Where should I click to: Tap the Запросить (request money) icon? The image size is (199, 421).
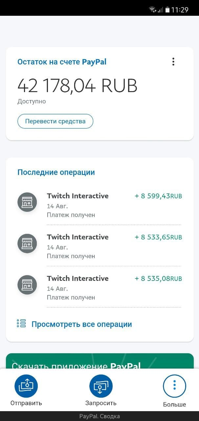pos(100,385)
